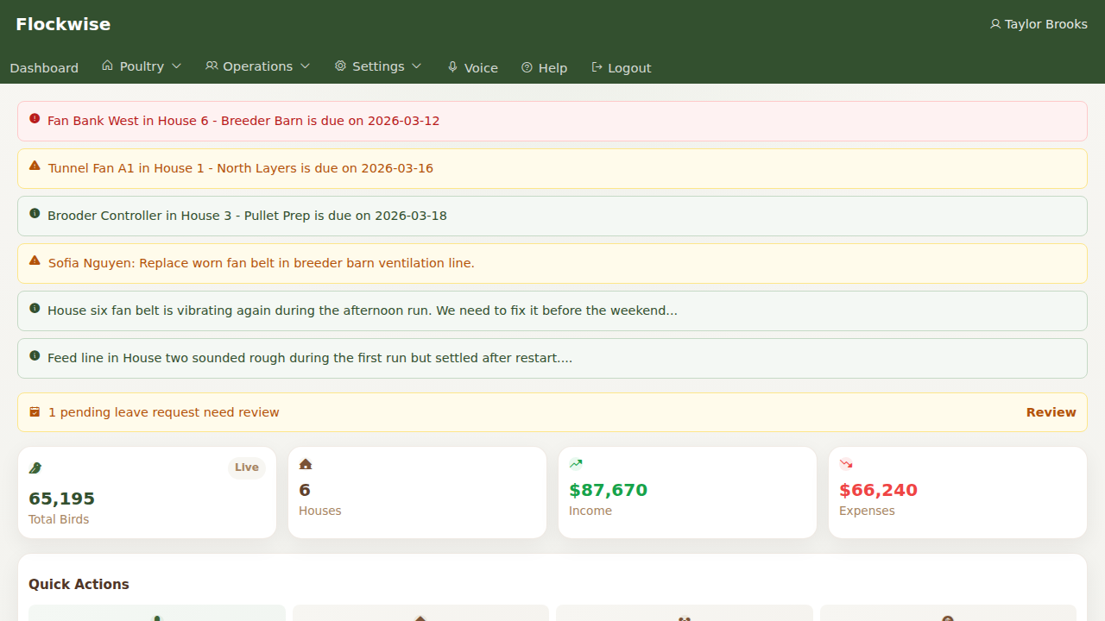The height and width of the screenshot is (621, 1105).
Task: Open the Help menu item
Action: [x=544, y=67]
